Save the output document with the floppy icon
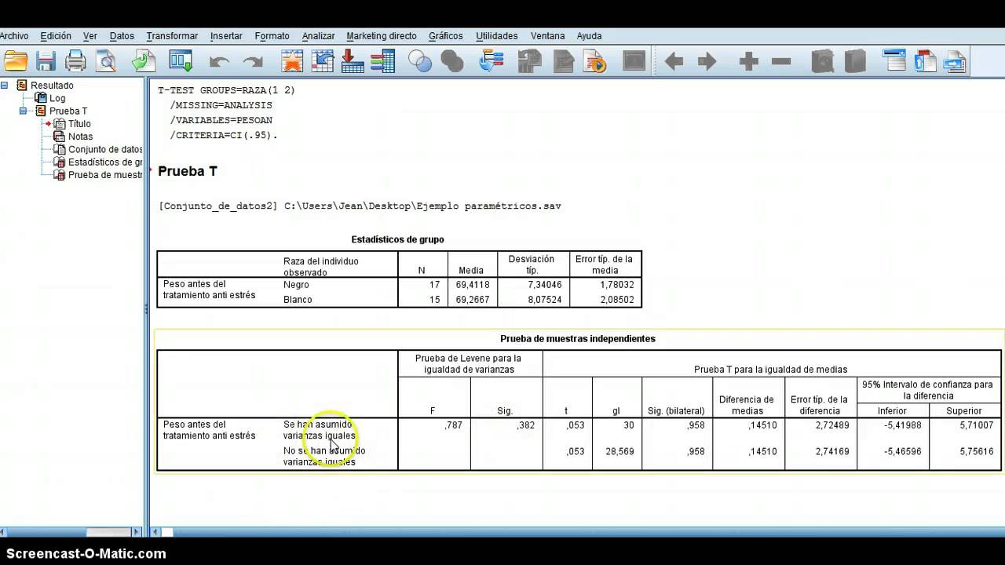The height and width of the screenshot is (565, 1005). click(x=46, y=60)
